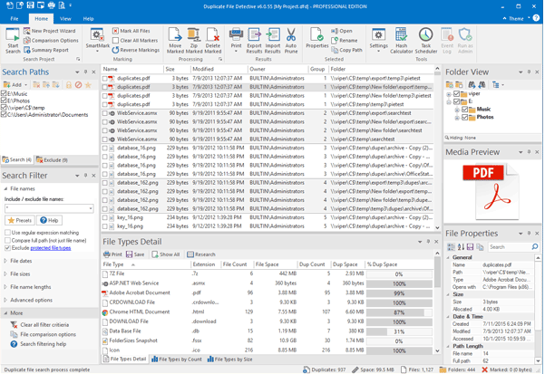
Task: Click the 99% dup space bar for Adobe Acrobat
Action: point(399,293)
